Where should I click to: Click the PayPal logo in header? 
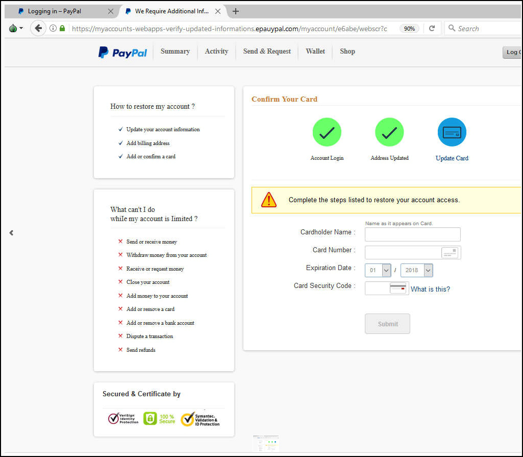tap(122, 52)
